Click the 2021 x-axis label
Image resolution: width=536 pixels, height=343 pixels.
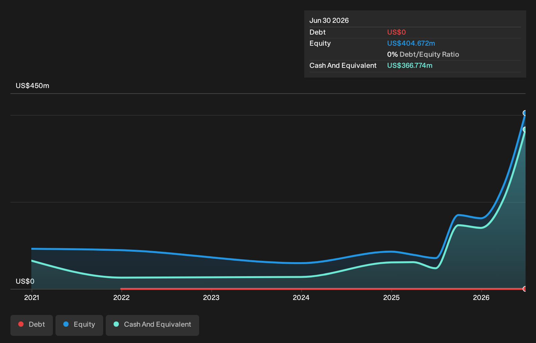pyautogui.click(x=32, y=298)
